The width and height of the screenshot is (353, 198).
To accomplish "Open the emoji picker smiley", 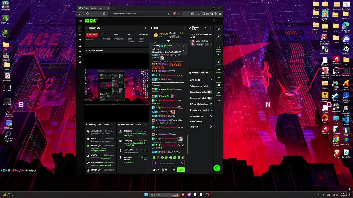I will tap(181, 163).
